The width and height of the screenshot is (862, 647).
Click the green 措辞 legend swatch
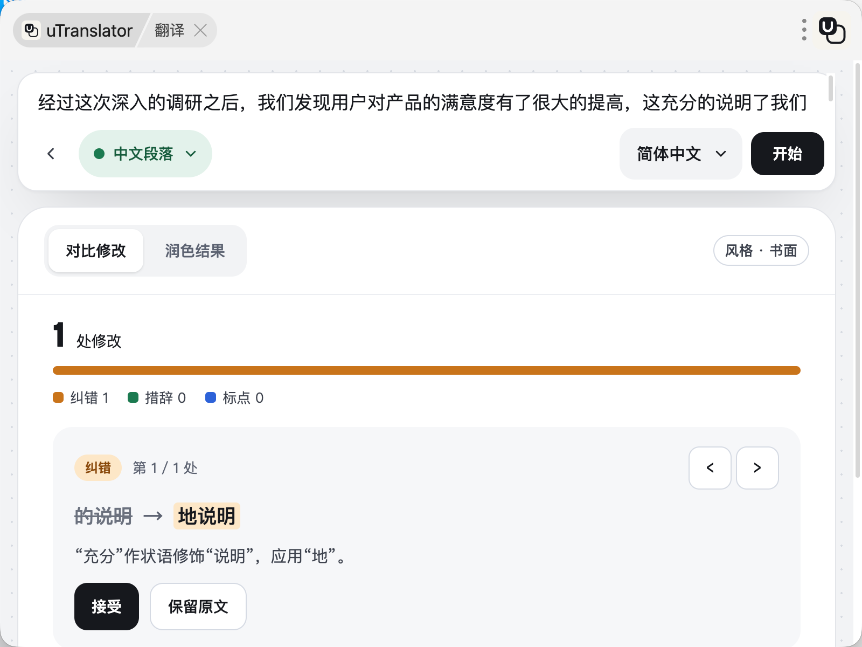pos(133,397)
